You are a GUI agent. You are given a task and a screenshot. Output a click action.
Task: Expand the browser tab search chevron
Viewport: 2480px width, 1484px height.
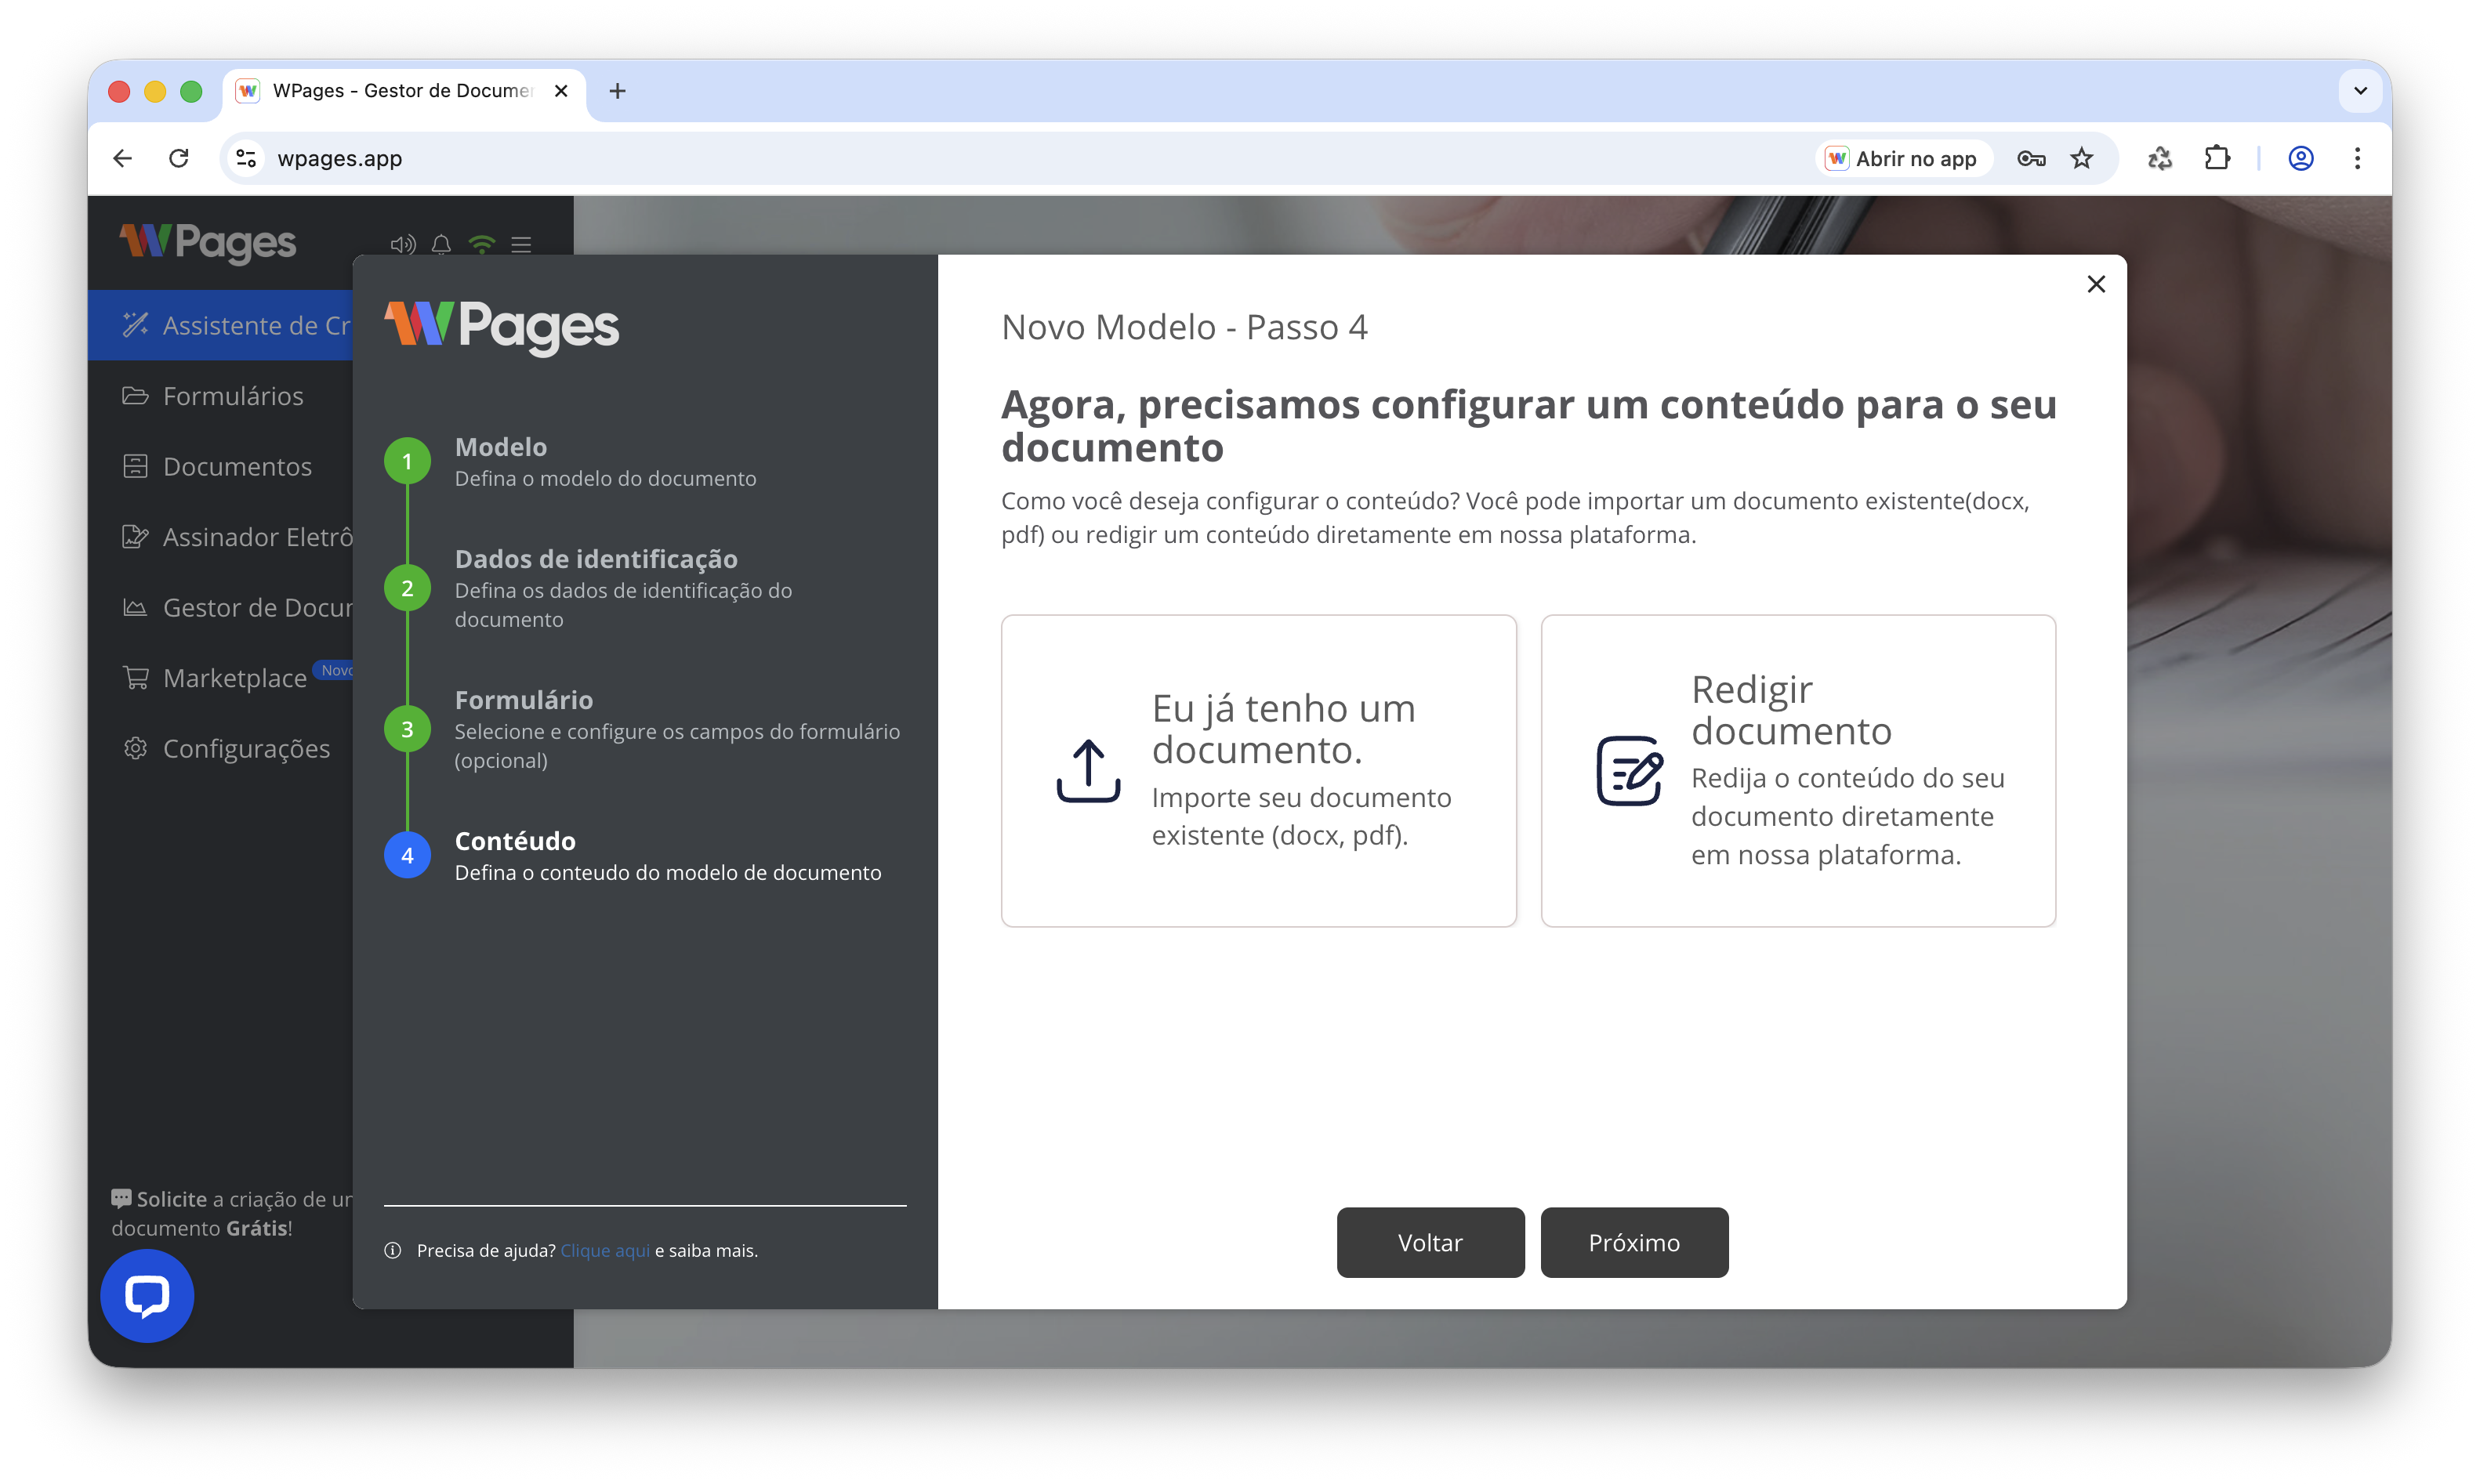2360,91
